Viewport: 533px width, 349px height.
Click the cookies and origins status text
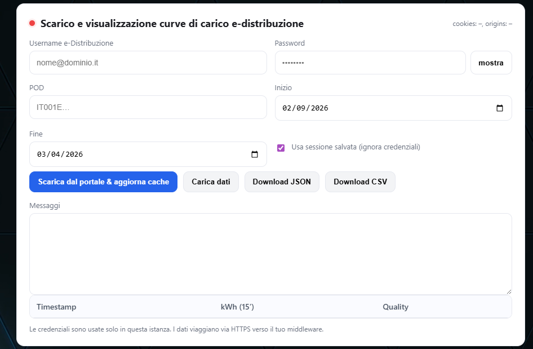(x=482, y=24)
